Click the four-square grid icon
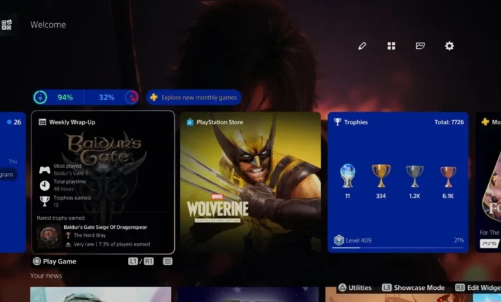The width and height of the screenshot is (501, 302). coord(391,46)
